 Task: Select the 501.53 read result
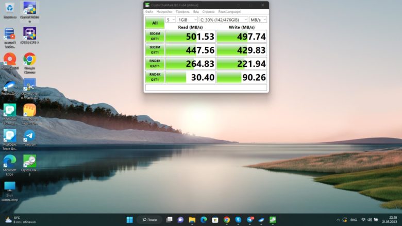click(x=191, y=37)
